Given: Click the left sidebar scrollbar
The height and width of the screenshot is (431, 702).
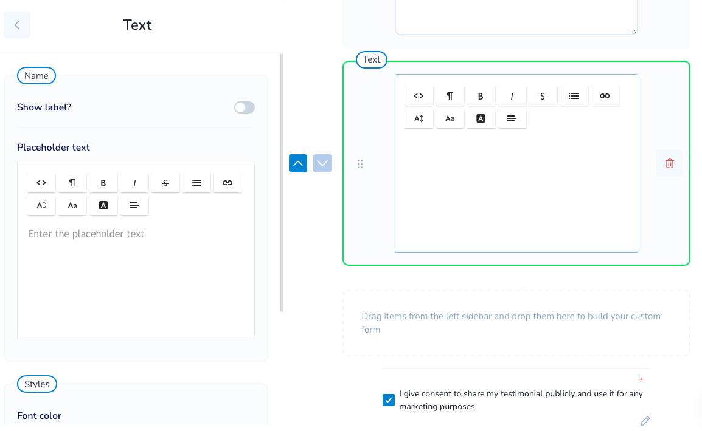Looking at the screenshot, I should point(282,183).
